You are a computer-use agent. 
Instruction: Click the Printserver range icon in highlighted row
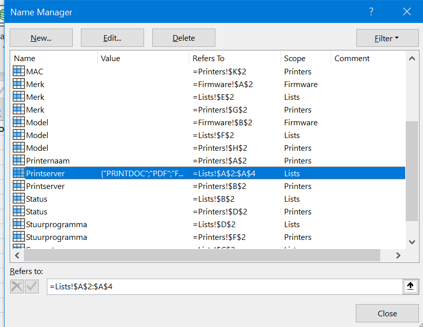pyautogui.click(x=18, y=173)
